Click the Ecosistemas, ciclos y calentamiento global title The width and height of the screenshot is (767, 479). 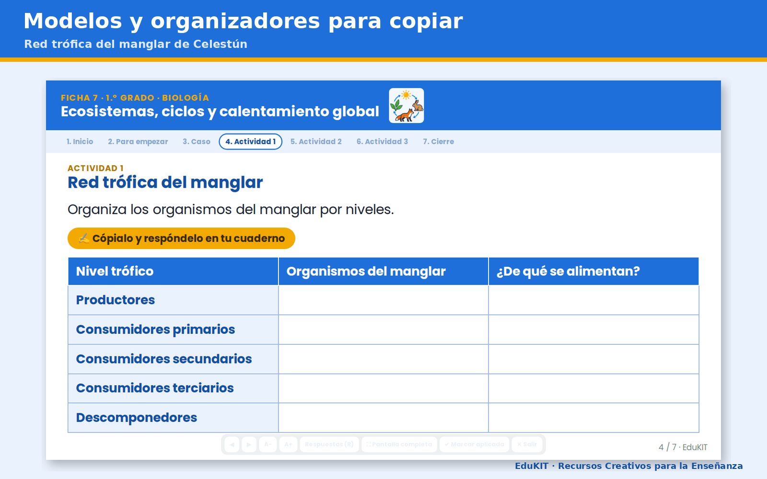pos(220,112)
